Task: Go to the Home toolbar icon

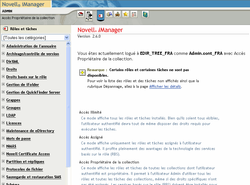Action: click(81, 14)
